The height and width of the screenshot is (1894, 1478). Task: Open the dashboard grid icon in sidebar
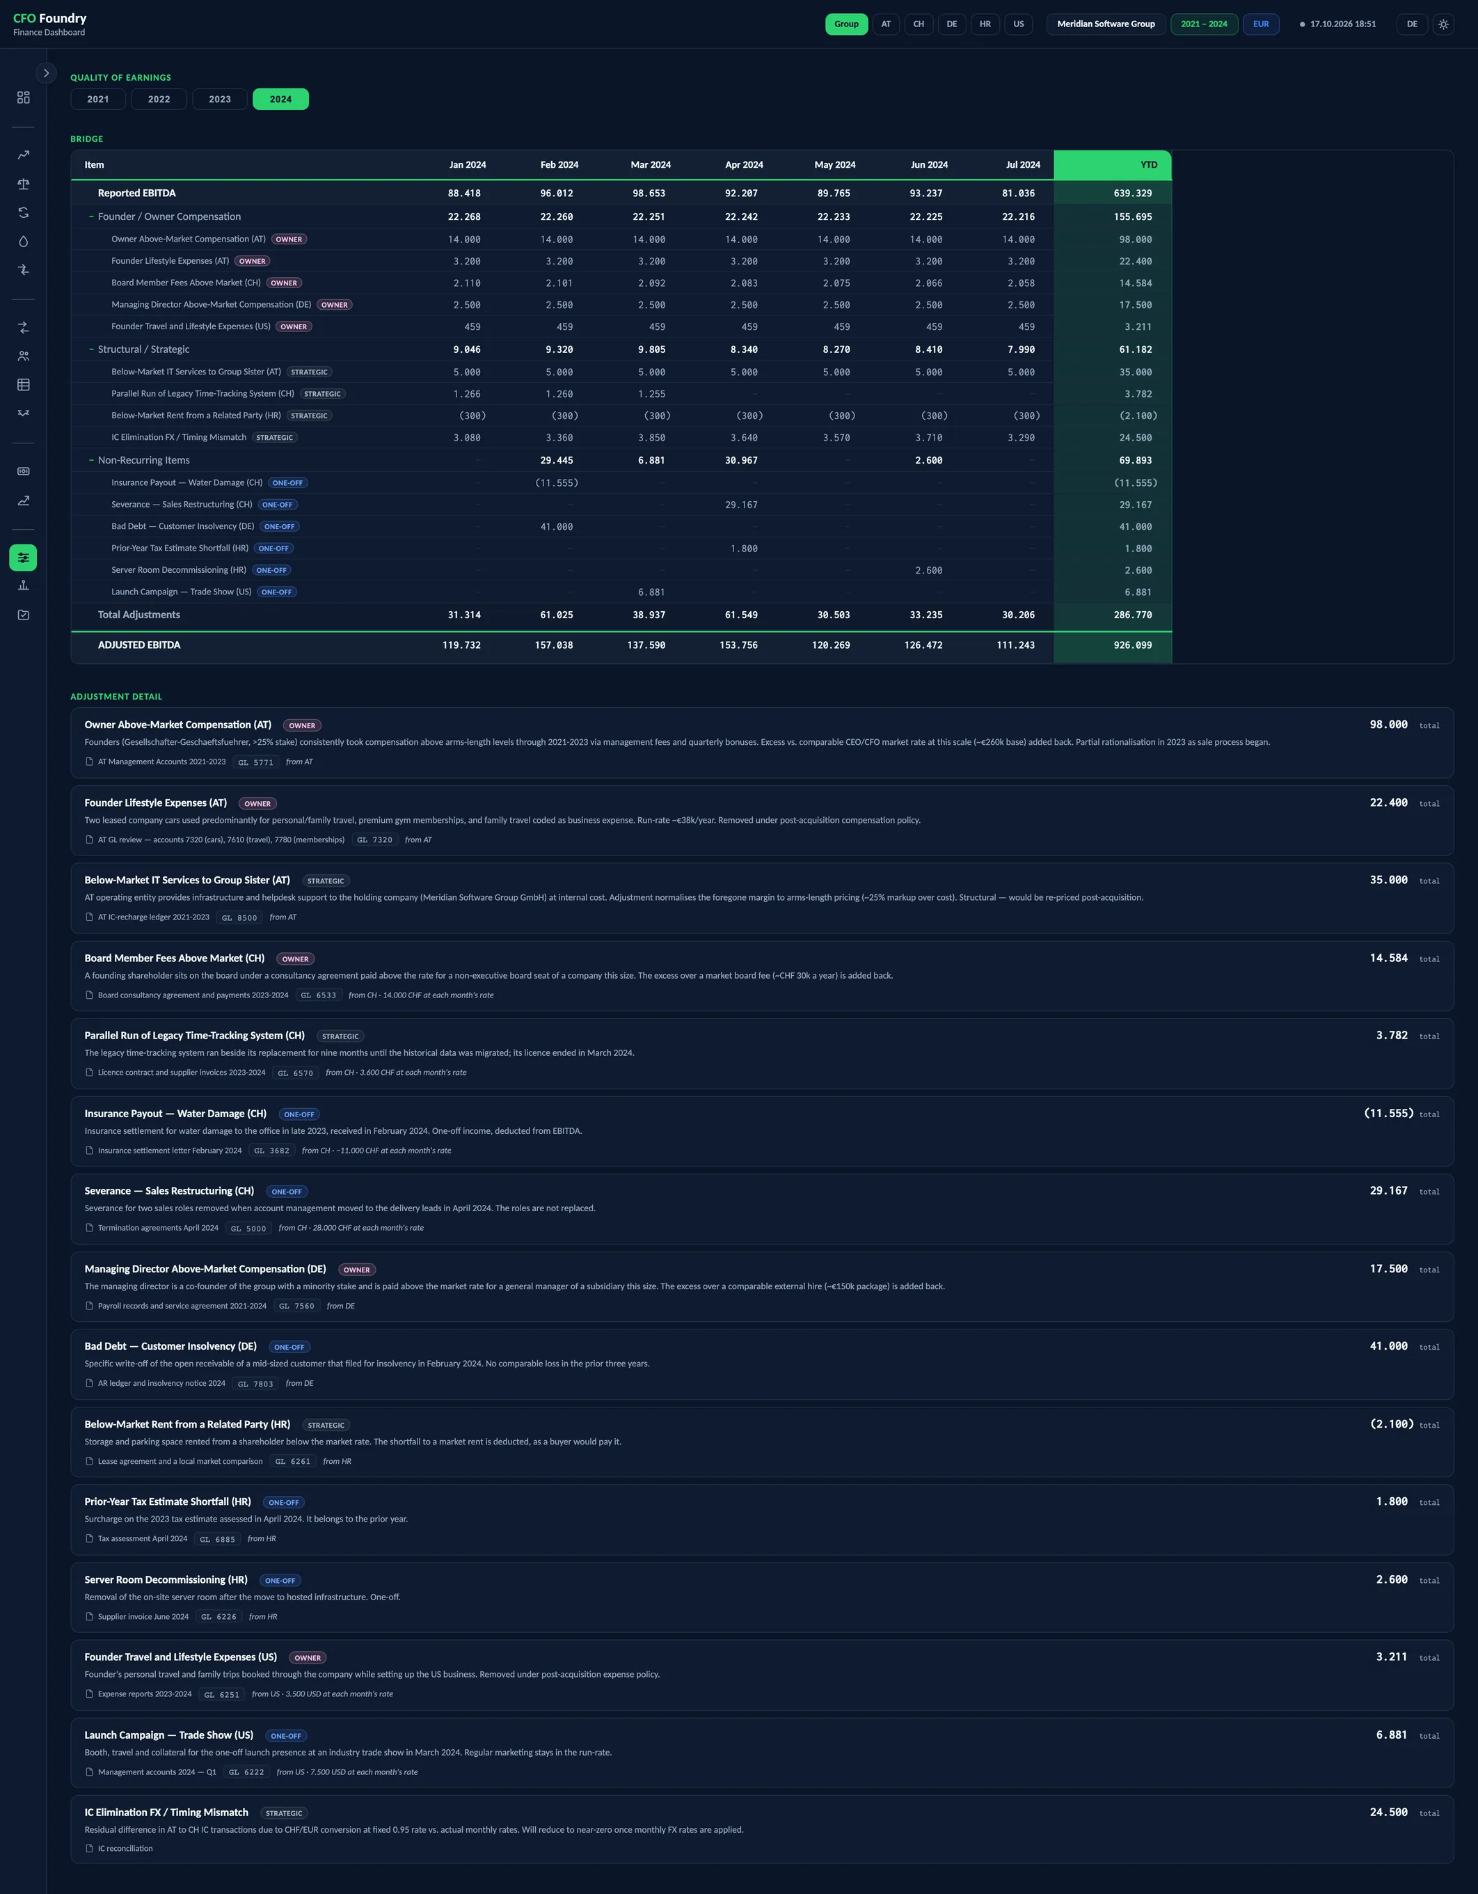[24, 97]
